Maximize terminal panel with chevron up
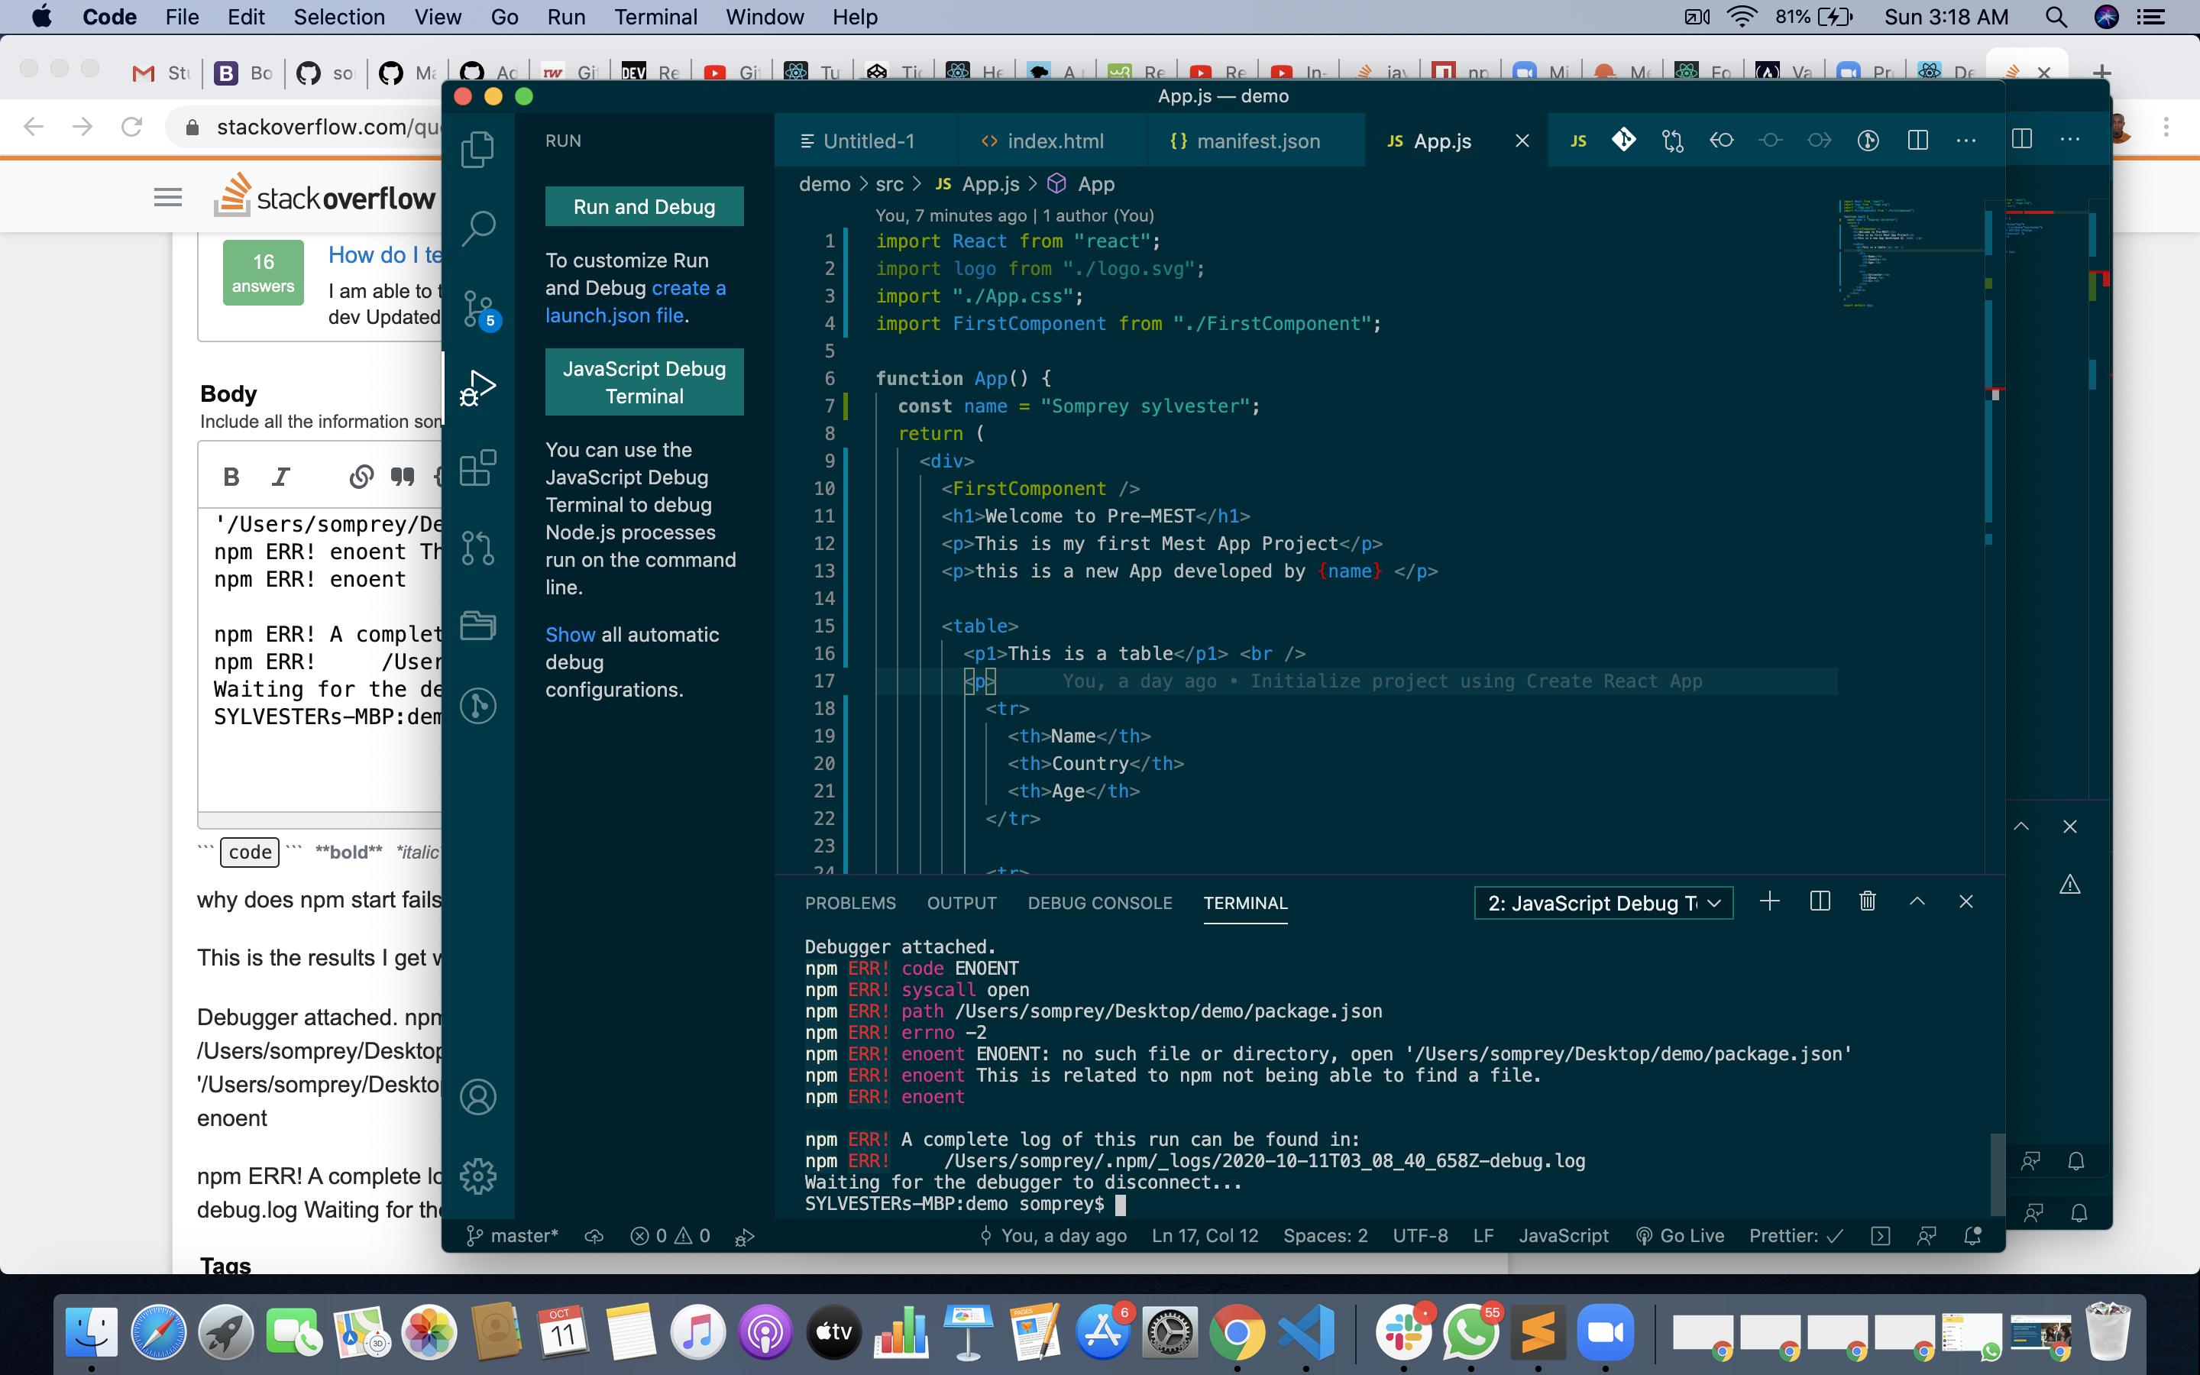The width and height of the screenshot is (2200, 1375). 1917,901
